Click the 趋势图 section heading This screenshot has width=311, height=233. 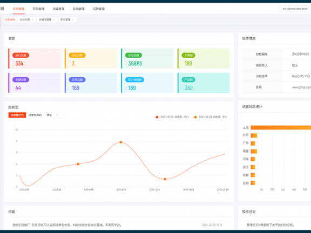(13, 107)
